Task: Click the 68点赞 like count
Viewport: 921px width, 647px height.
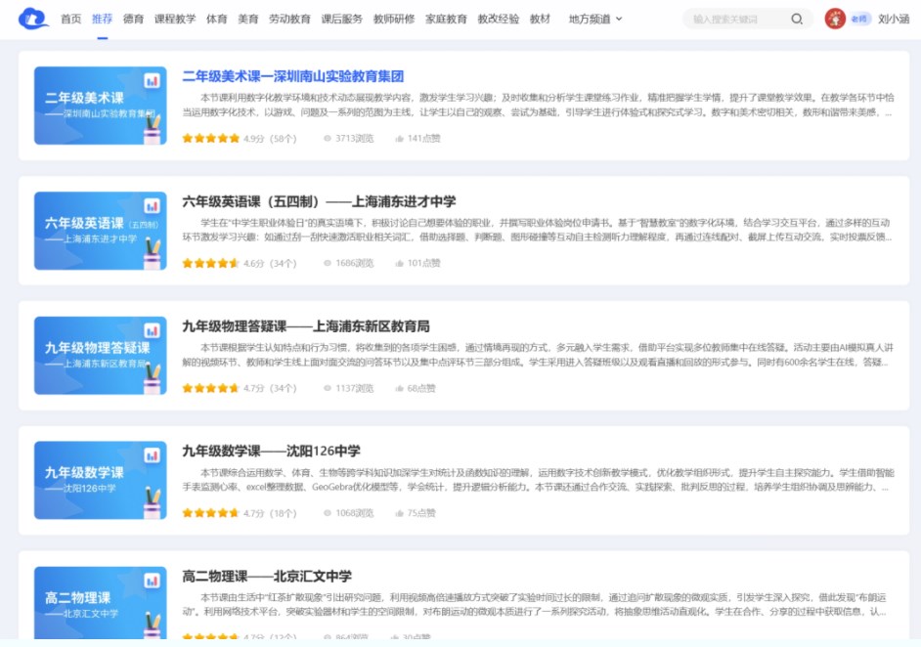Action: 421,388
